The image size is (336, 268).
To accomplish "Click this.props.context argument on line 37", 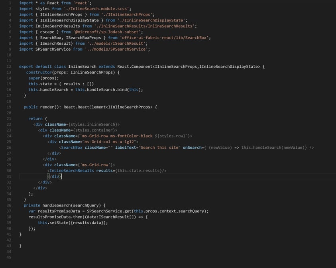I will click(155, 211).
